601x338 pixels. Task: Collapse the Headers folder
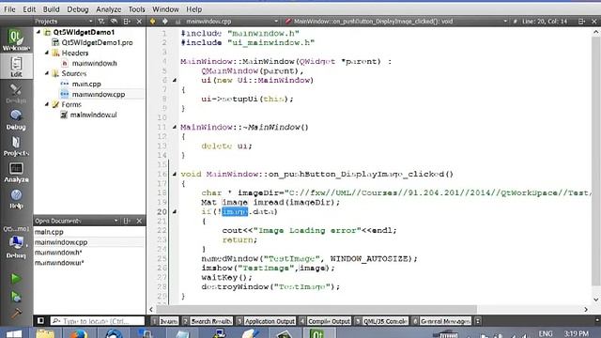pyautogui.click(x=47, y=53)
